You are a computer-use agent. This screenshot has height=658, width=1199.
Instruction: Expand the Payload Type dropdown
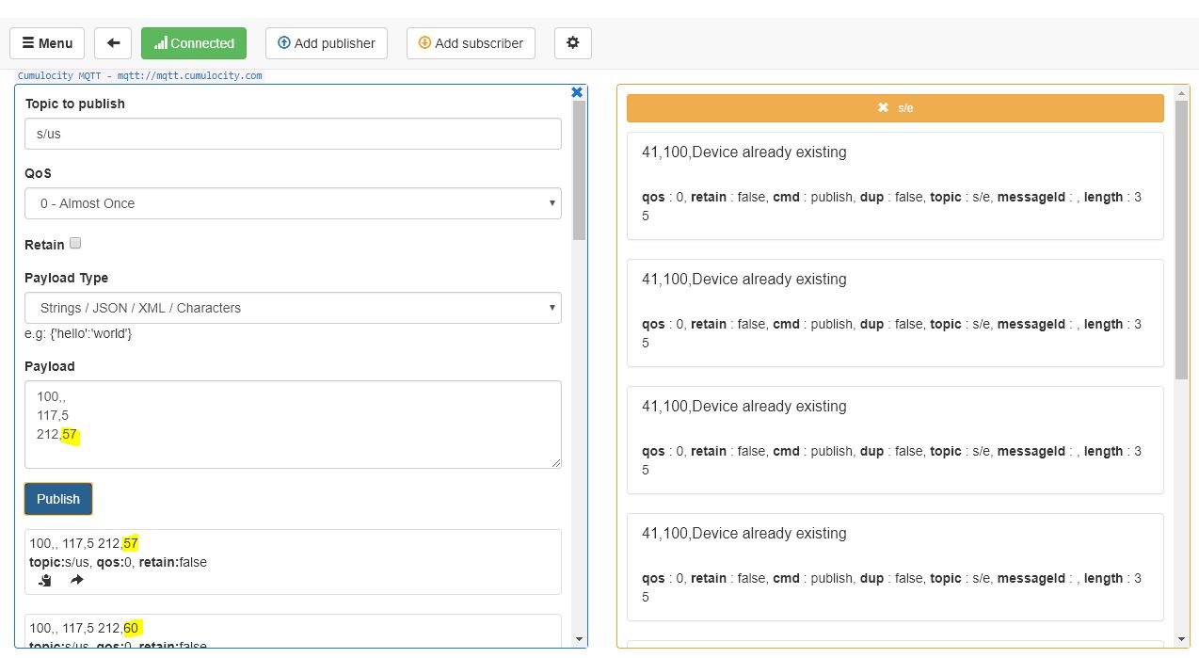[x=293, y=308]
